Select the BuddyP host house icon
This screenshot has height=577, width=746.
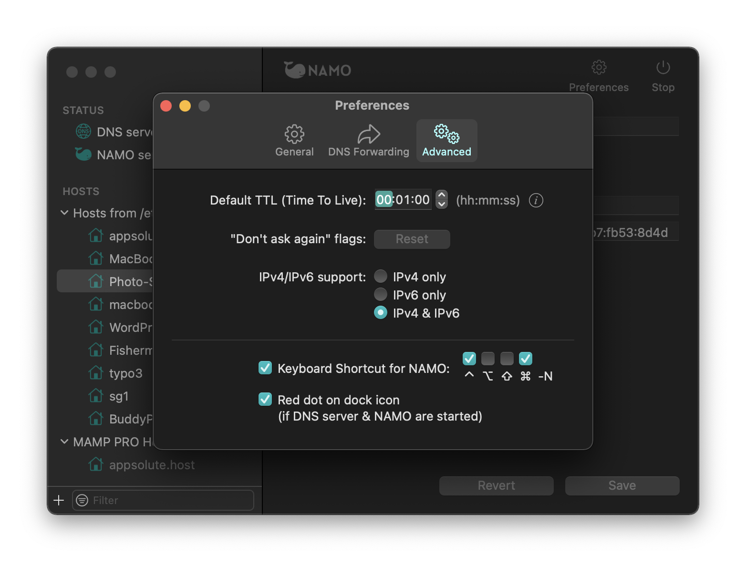(x=96, y=418)
